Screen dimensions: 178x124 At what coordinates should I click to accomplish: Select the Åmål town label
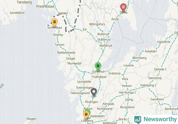[x=115, y=19]
